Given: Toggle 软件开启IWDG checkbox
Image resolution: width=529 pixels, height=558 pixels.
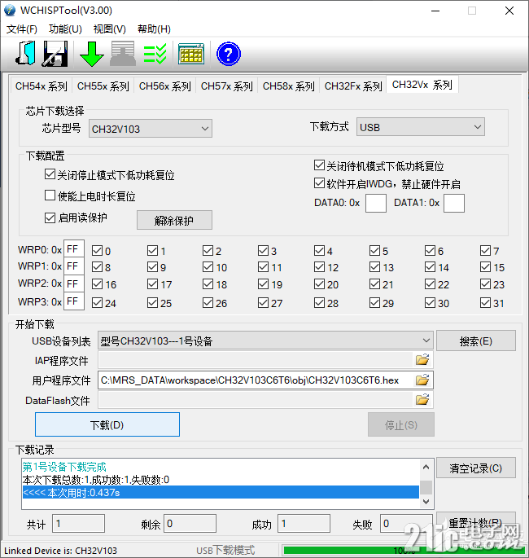Looking at the screenshot, I should coord(319,183).
